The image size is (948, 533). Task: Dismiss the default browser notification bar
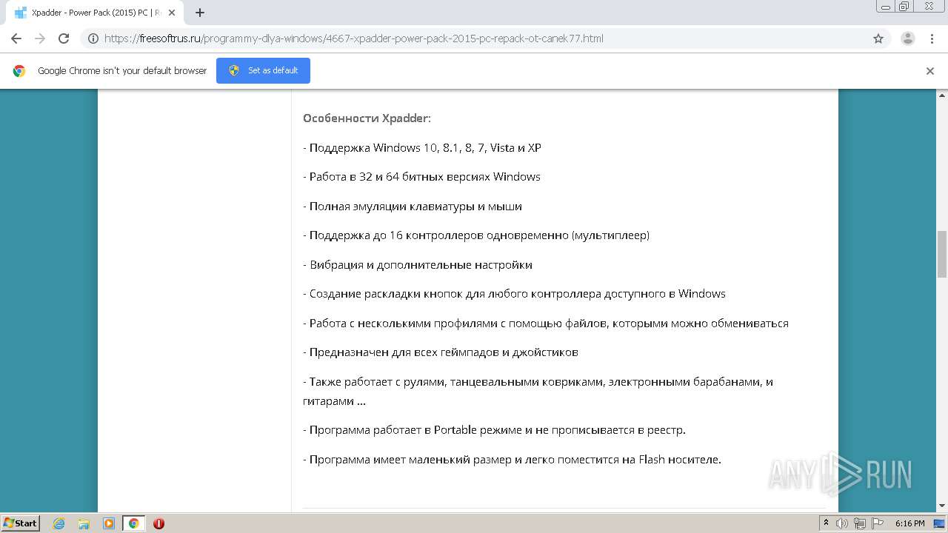pyautogui.click(x=930, y=71)
